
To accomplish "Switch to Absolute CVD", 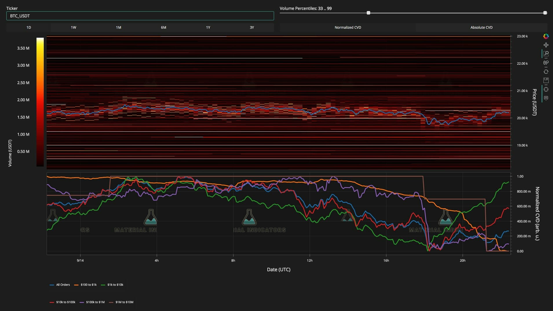I will [481, 27].
